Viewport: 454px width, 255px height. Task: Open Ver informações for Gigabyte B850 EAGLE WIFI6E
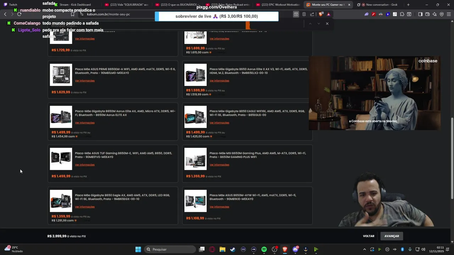[219, 123]
